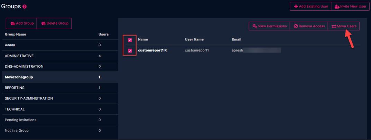Select the Aaaaa group
This screenshot has width=371, height=140.
[10, 45]
